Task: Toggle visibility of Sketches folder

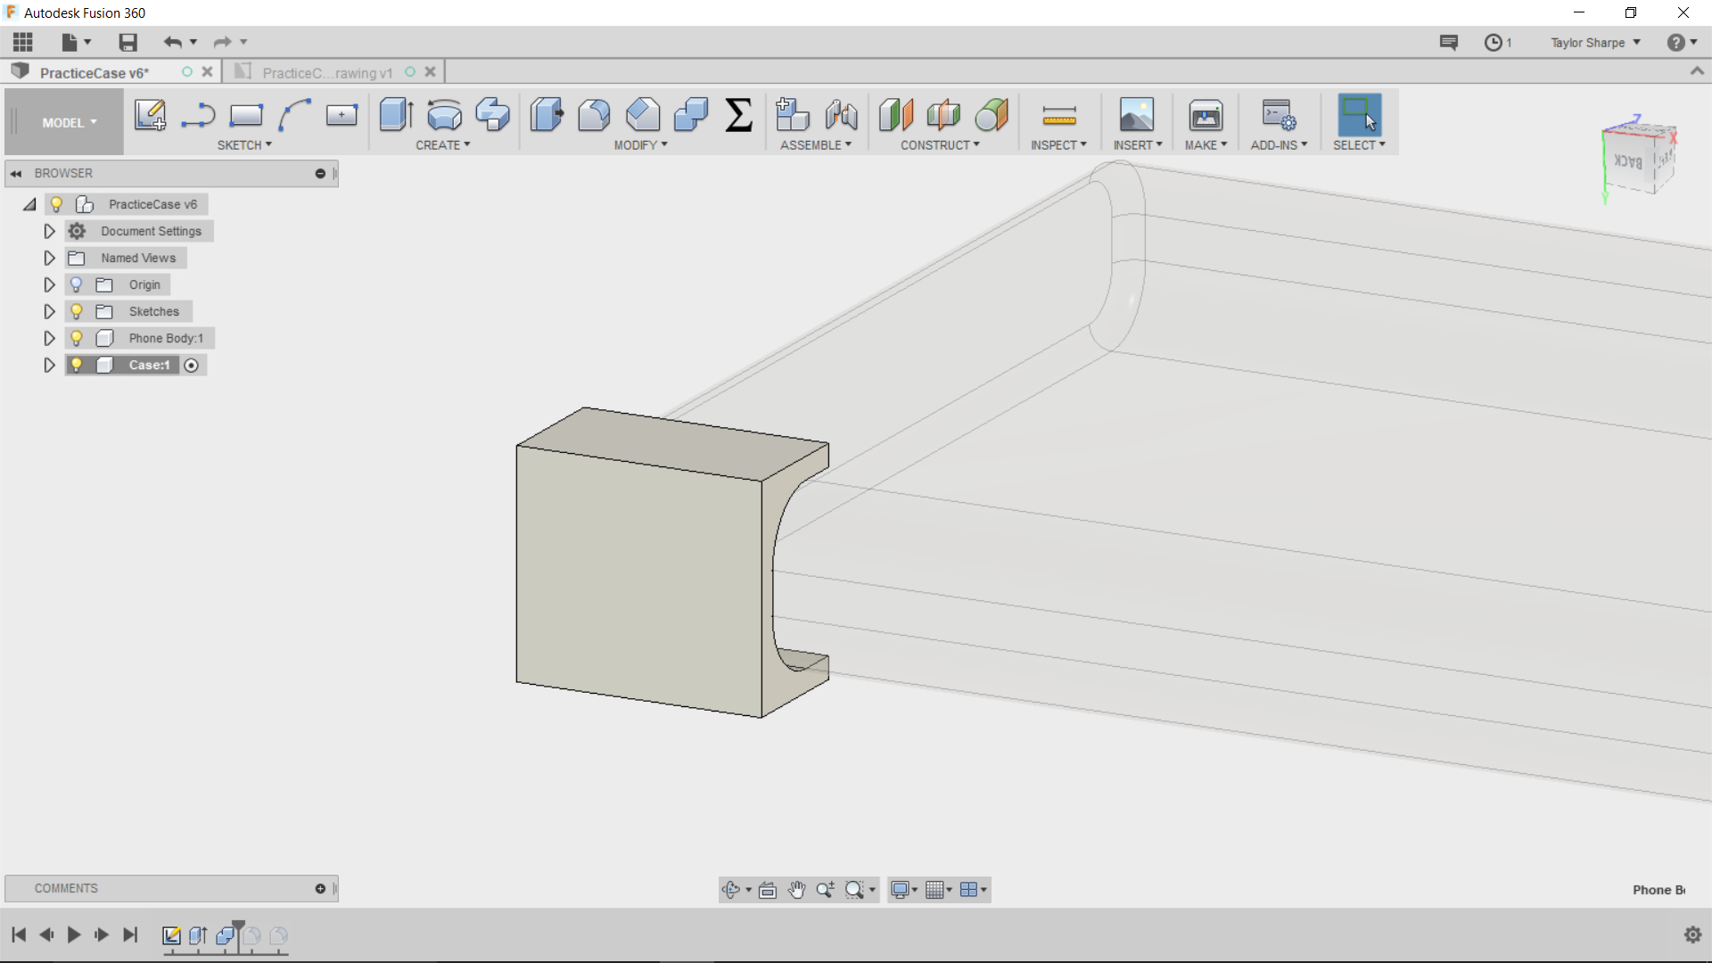Action: point(77,310)
